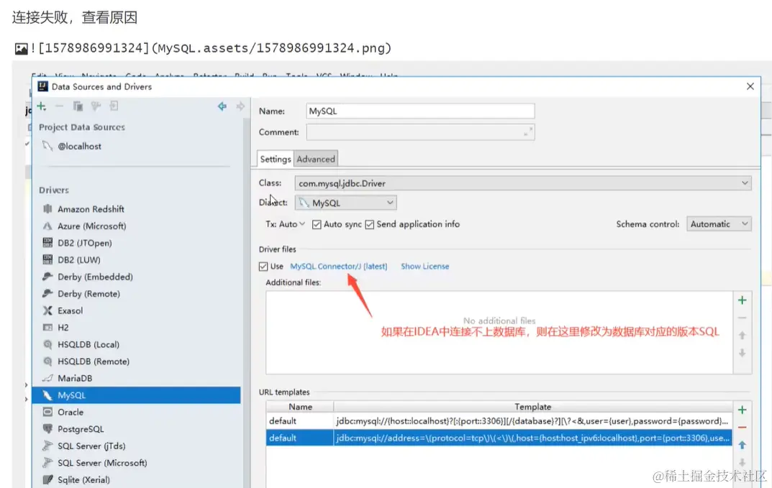Toggle the Auto sync checkbox
The height and width of the screenshot is (488, 772).
click(x=317, y=224)
